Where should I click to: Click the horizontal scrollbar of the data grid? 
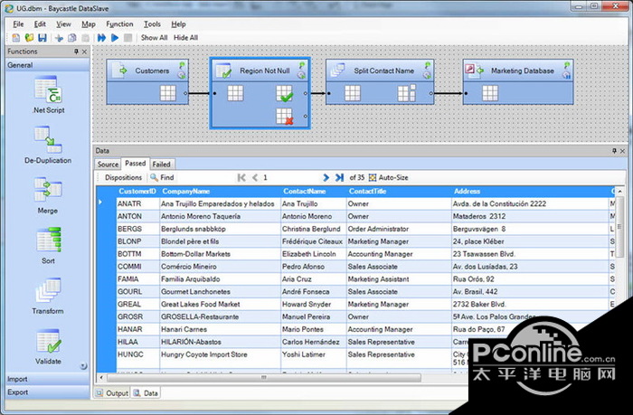coord(263,378)
